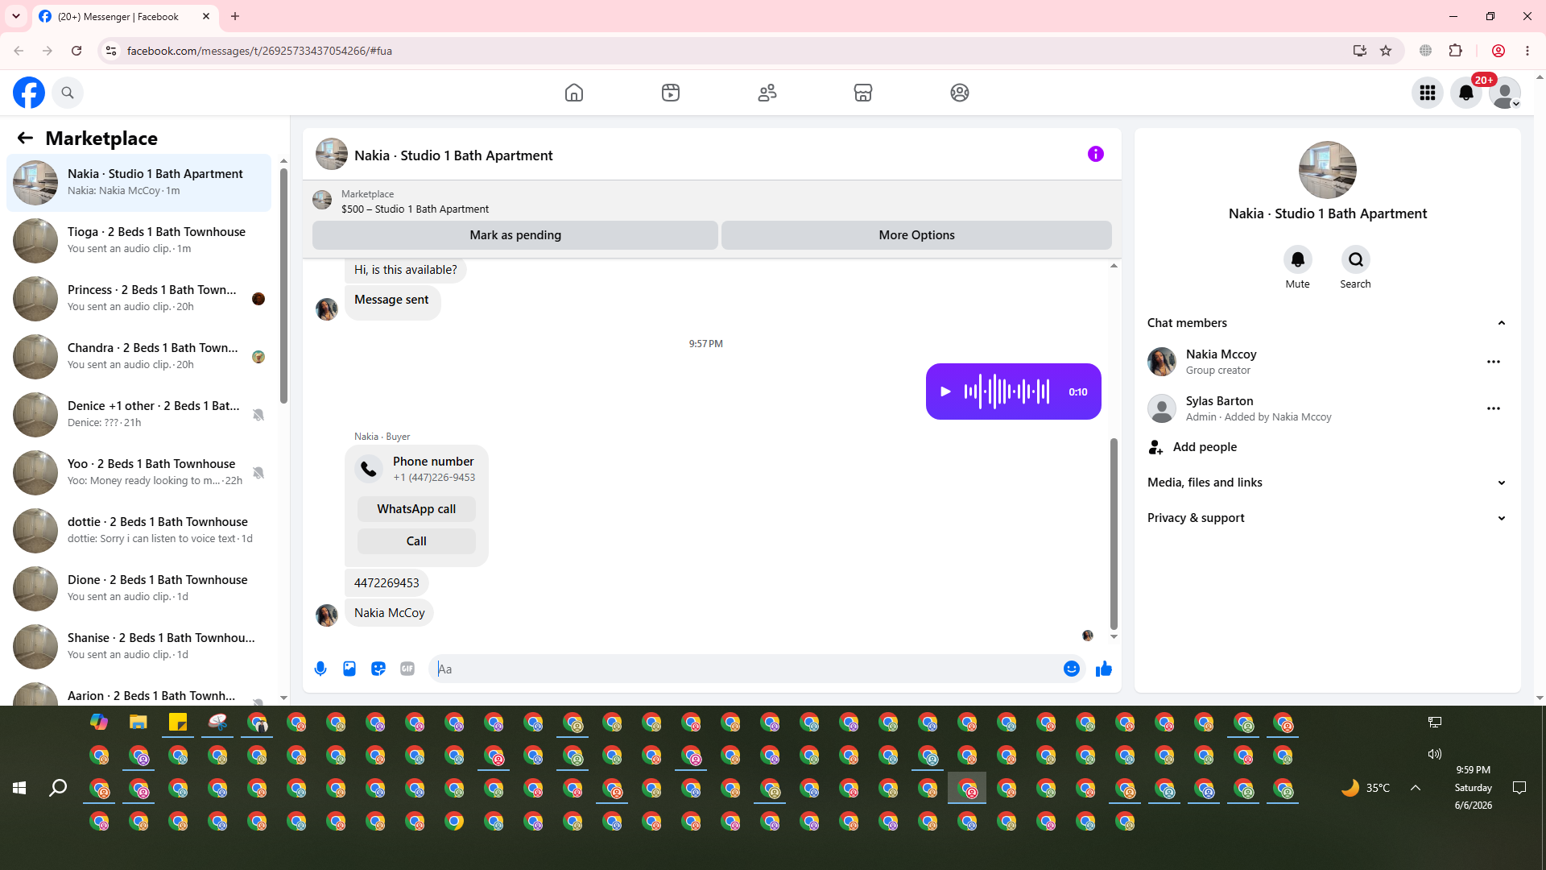Open the Friends icon in top navigation
The width and height of the screenshot is (1546, 870).
[767, 93]
